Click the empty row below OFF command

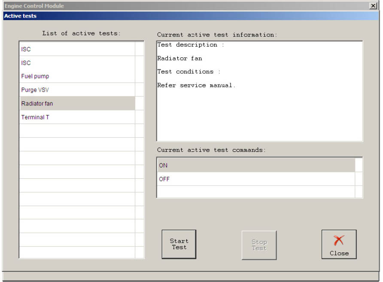256,192
